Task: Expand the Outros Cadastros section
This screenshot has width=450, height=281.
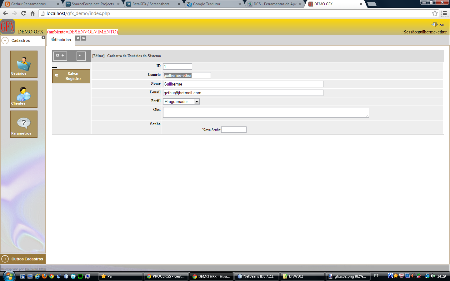Action: click(x=23, y=259)
